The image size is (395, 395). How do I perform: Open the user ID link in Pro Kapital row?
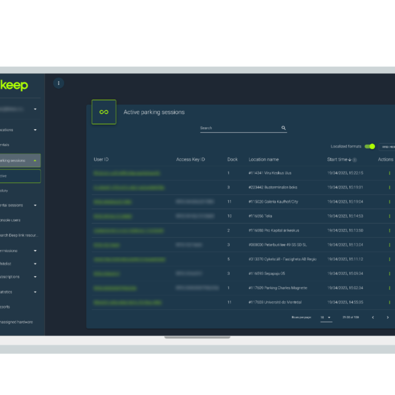tap(128, 231)
